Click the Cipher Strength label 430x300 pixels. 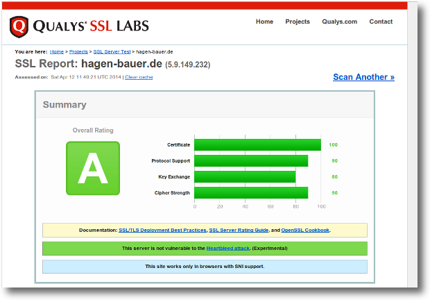(172, 192)
